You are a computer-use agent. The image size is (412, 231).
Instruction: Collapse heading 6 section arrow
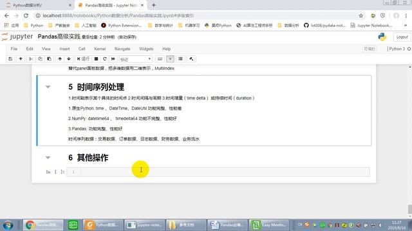pyautogui.click(x=48, y=157)
